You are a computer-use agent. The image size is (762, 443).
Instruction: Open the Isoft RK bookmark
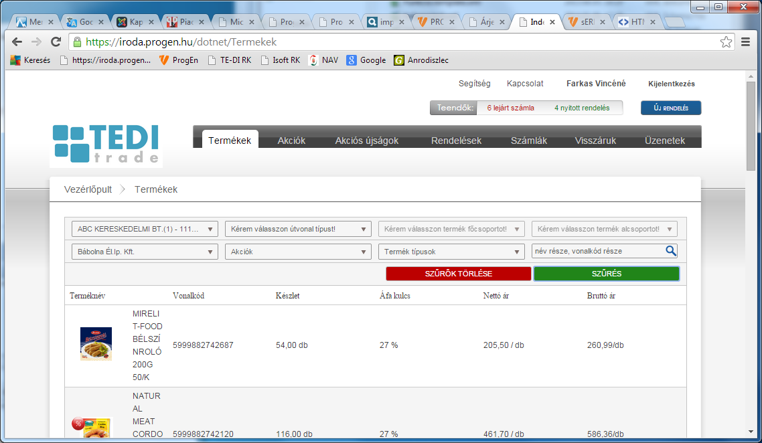coord(281,60)
